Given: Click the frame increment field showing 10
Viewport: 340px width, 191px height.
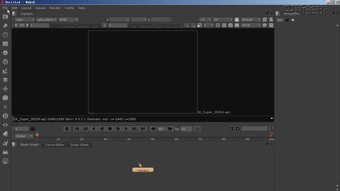Looking at the screenshot, I should tap(161, 129).
